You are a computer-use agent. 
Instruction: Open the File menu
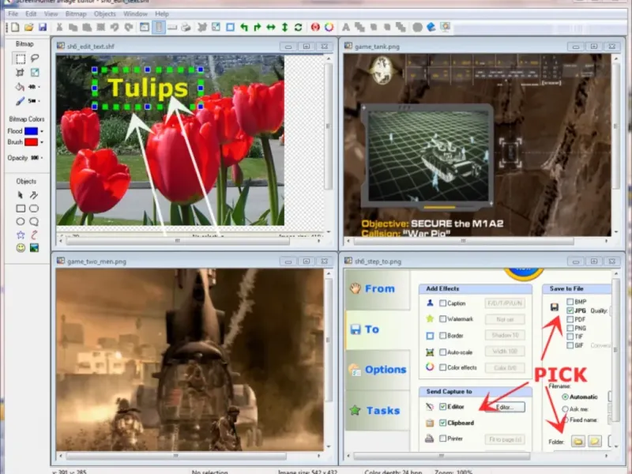click(13, 13)
